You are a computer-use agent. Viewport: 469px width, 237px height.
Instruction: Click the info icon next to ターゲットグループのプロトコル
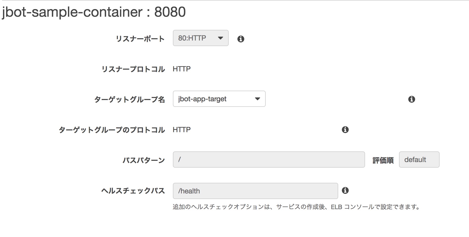pyautogui.click(x=345, y=130)
